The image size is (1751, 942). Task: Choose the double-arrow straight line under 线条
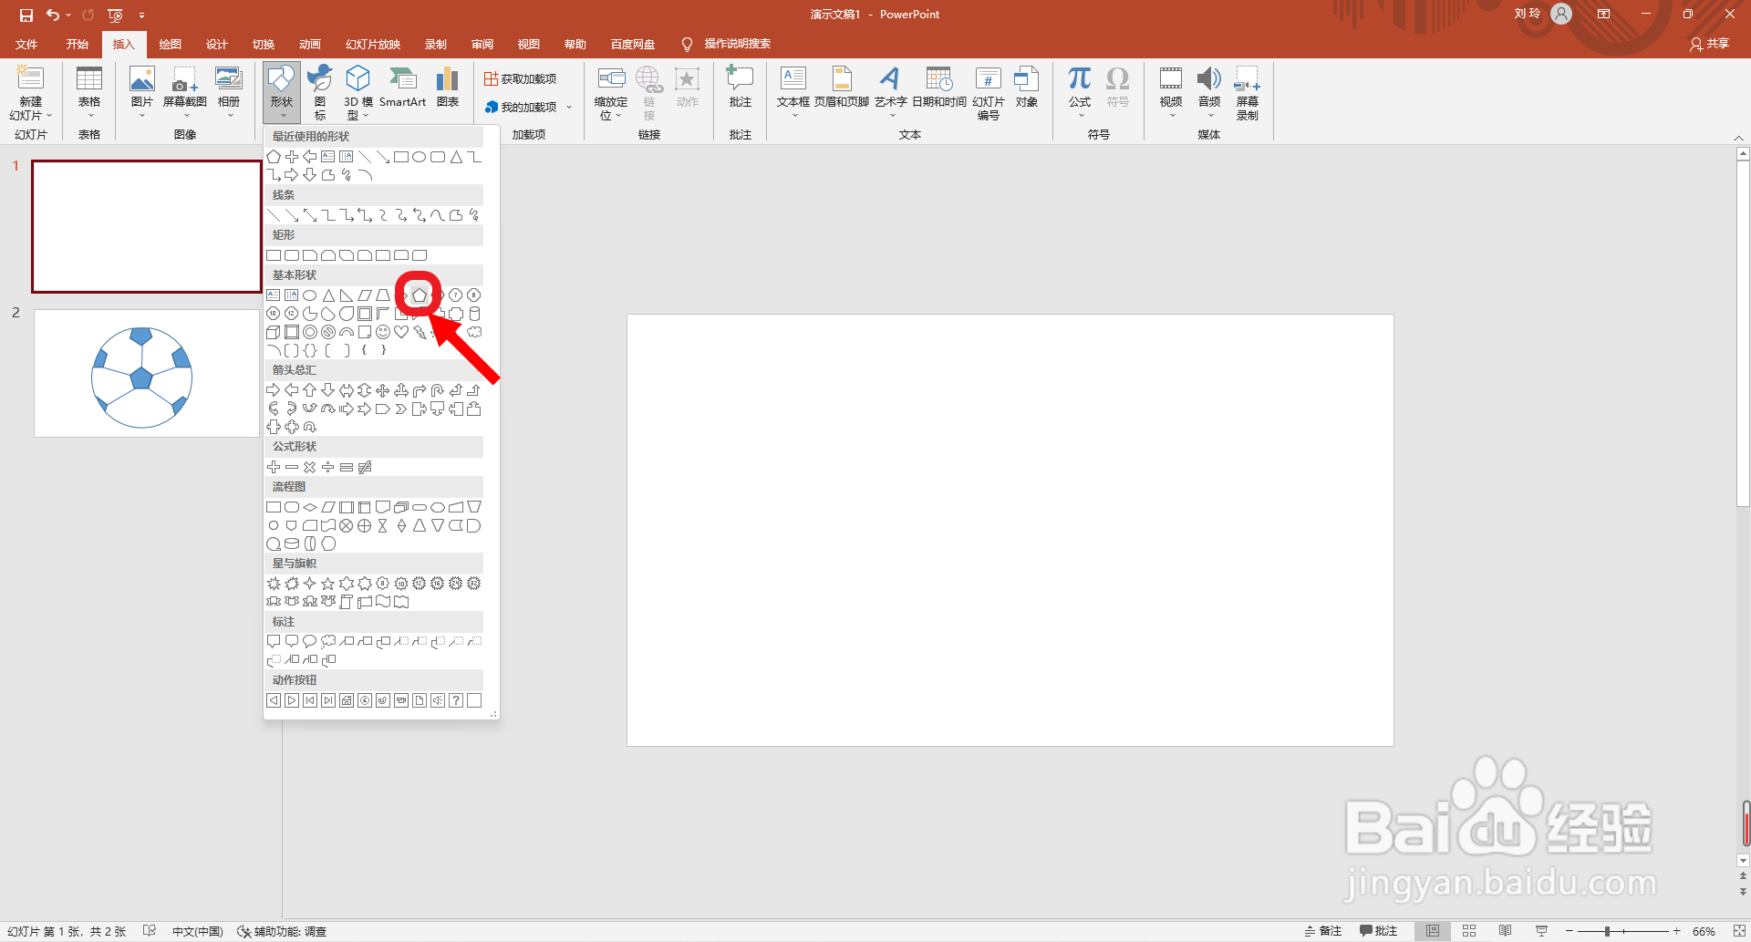(x=310, y=215)
